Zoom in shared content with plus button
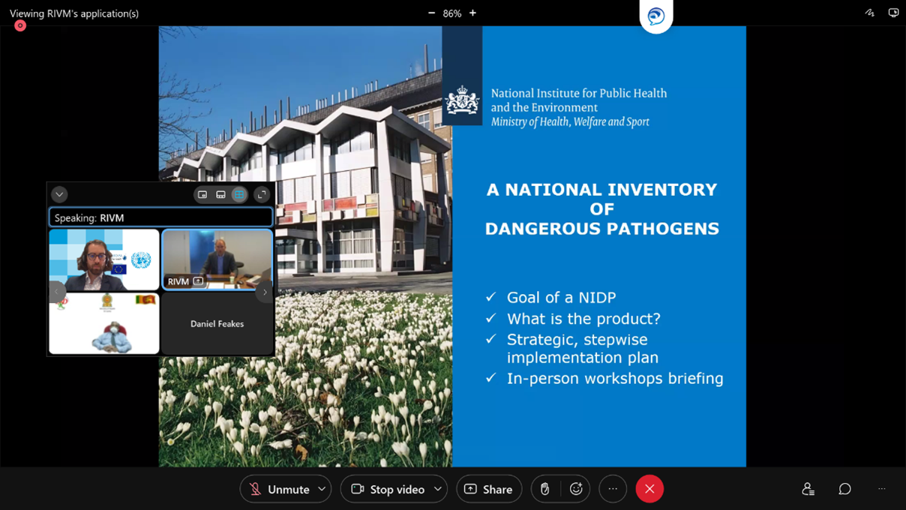Image resolution: width=906 pixels, height=510 pixels. click(x=472, y=13)
